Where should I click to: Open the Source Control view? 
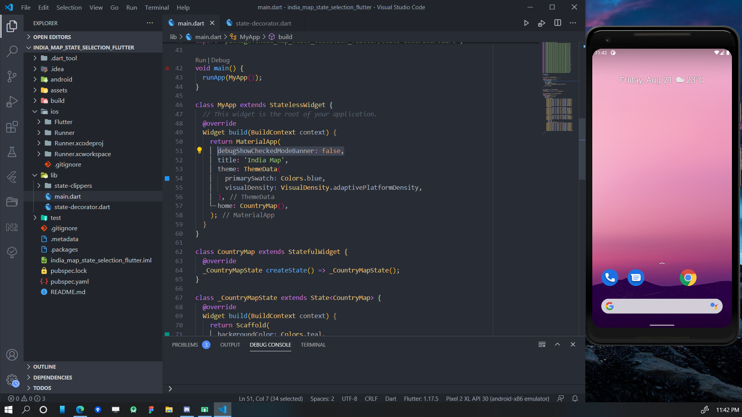point(12,76)
